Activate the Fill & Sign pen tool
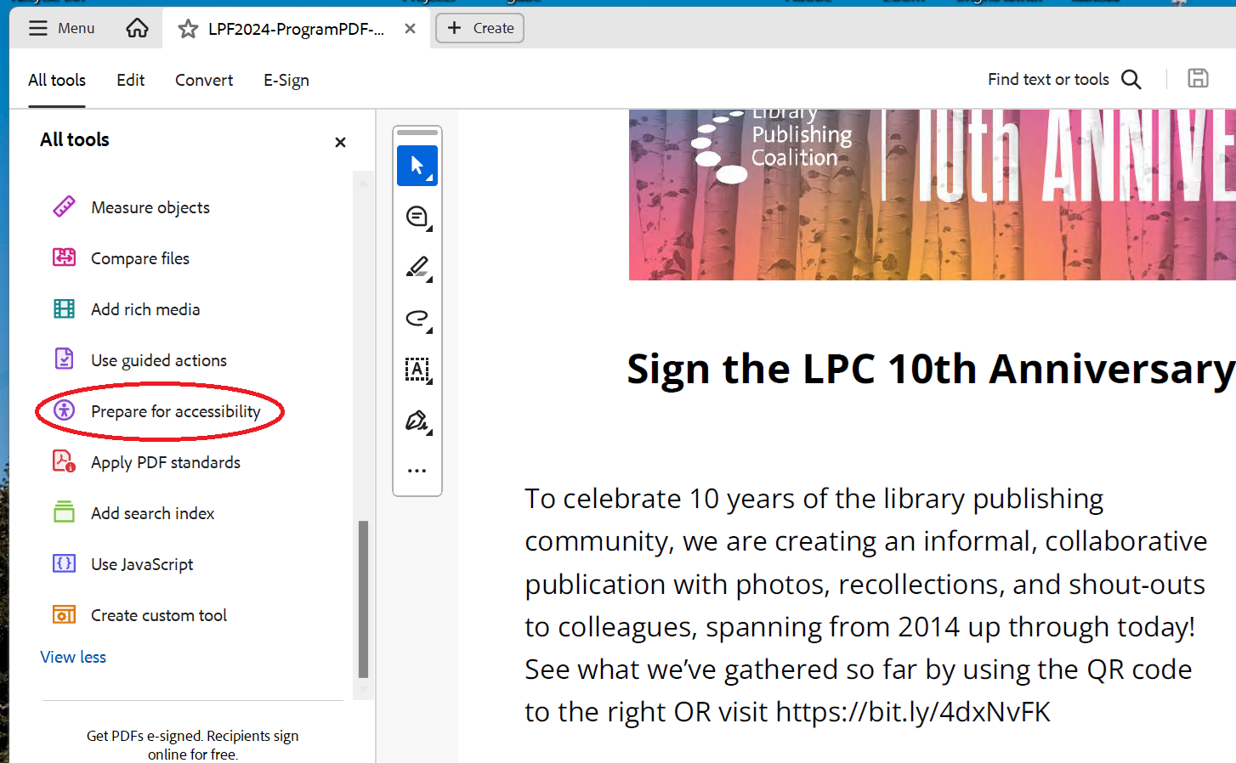The width and height of the screenshot is (1236, 763). [x=417, y=421]
